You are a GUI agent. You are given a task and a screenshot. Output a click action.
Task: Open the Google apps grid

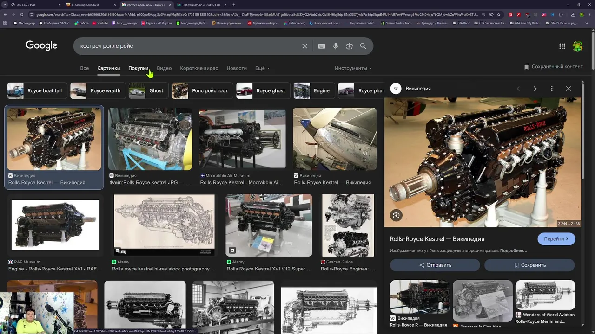click(x=562, y=46)
